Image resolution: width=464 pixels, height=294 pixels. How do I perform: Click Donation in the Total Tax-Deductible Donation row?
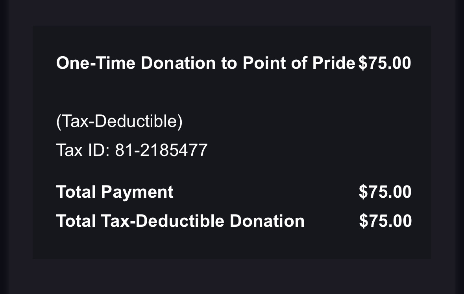[x=267, y=221]
